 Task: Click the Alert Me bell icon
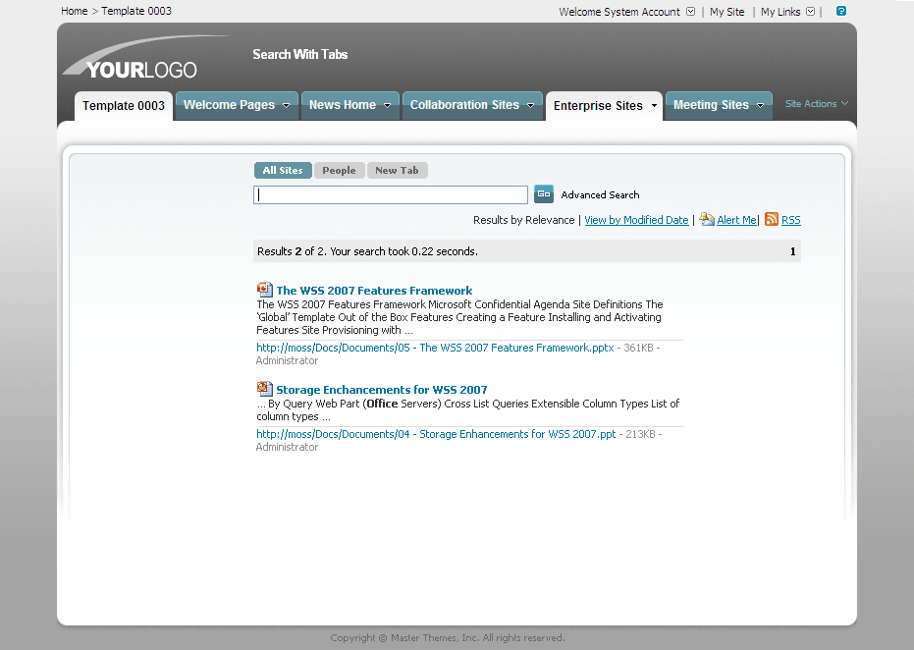tap(708, 219)
